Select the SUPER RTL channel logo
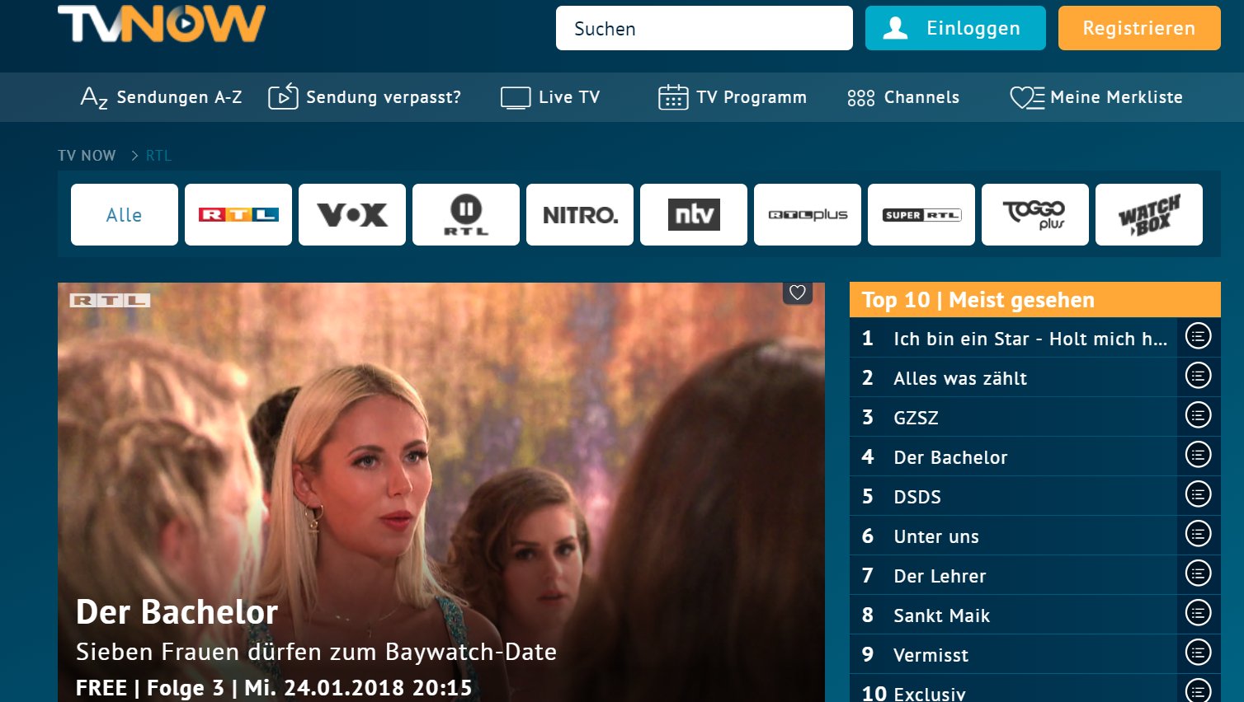Viewport: 1244px width, 702px height. [921, 214]
